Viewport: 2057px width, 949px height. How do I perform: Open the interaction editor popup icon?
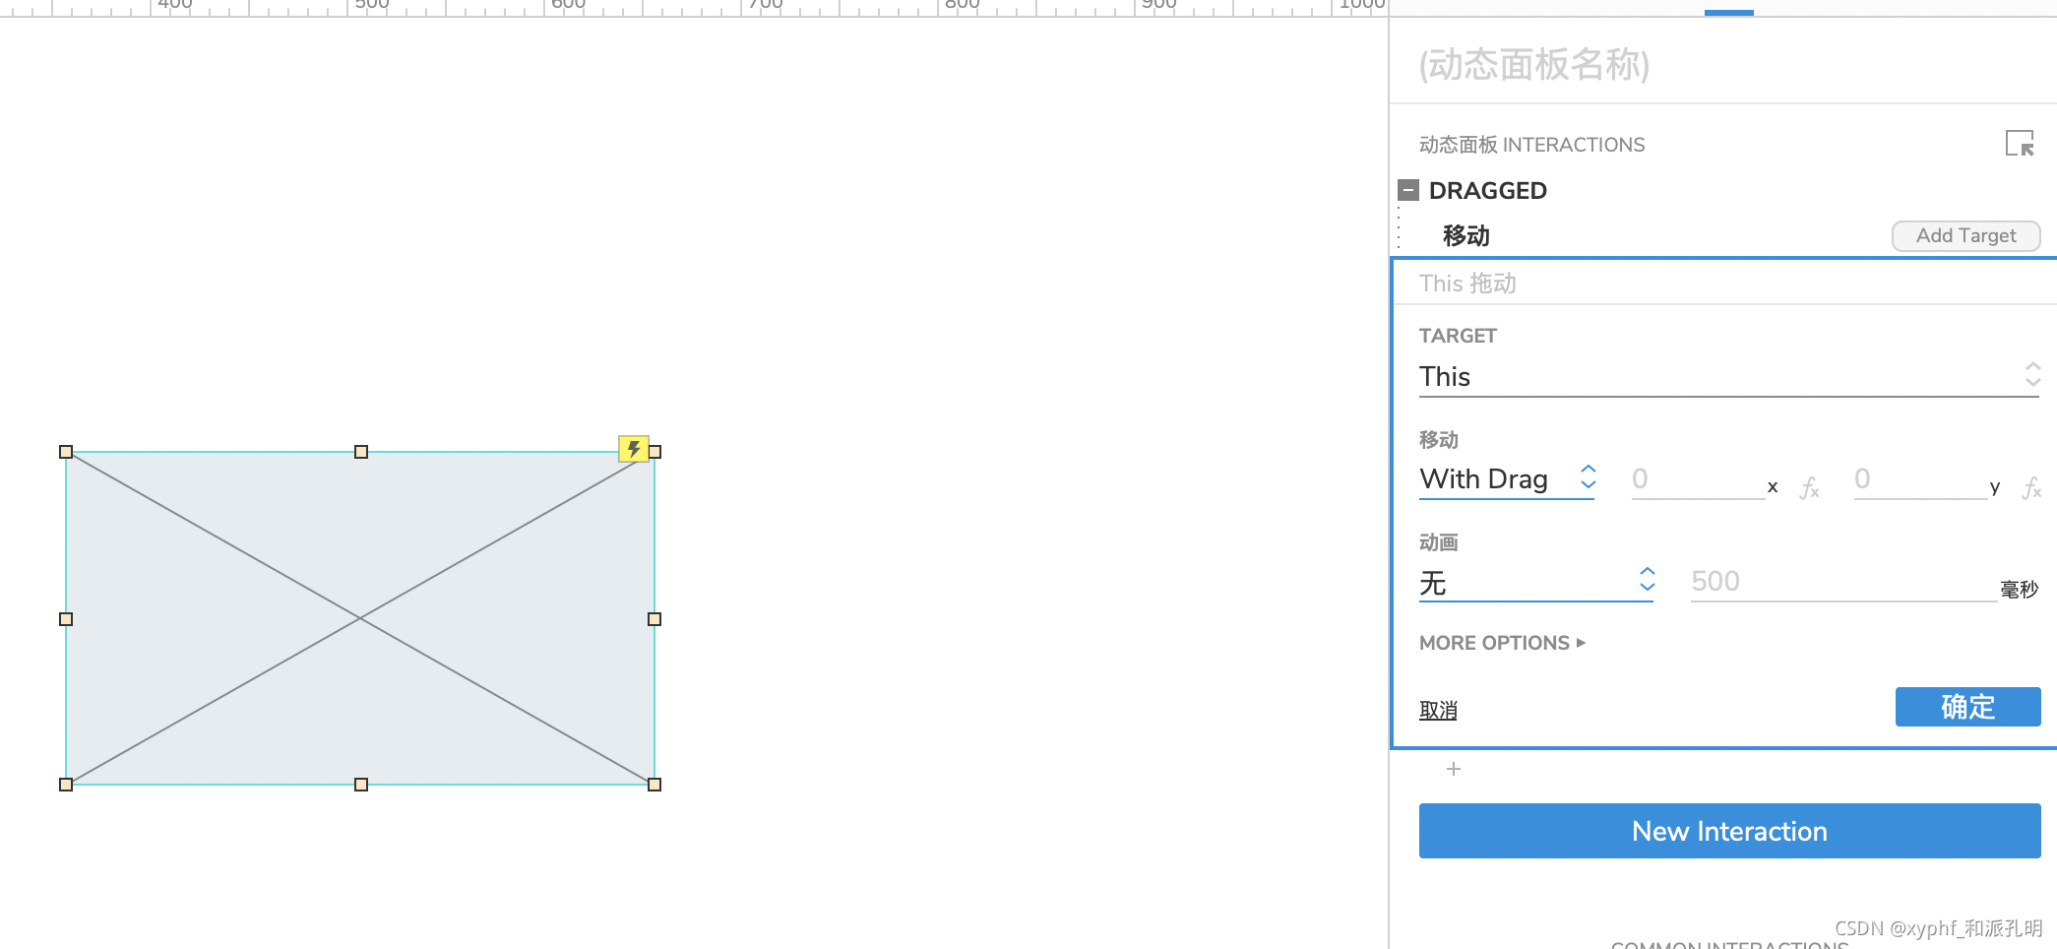click(2020, 144)
